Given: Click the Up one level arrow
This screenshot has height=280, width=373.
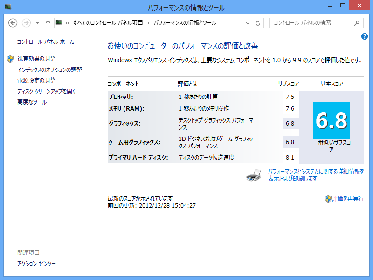Looking at the screenshot, I should [x=48, y=22].
